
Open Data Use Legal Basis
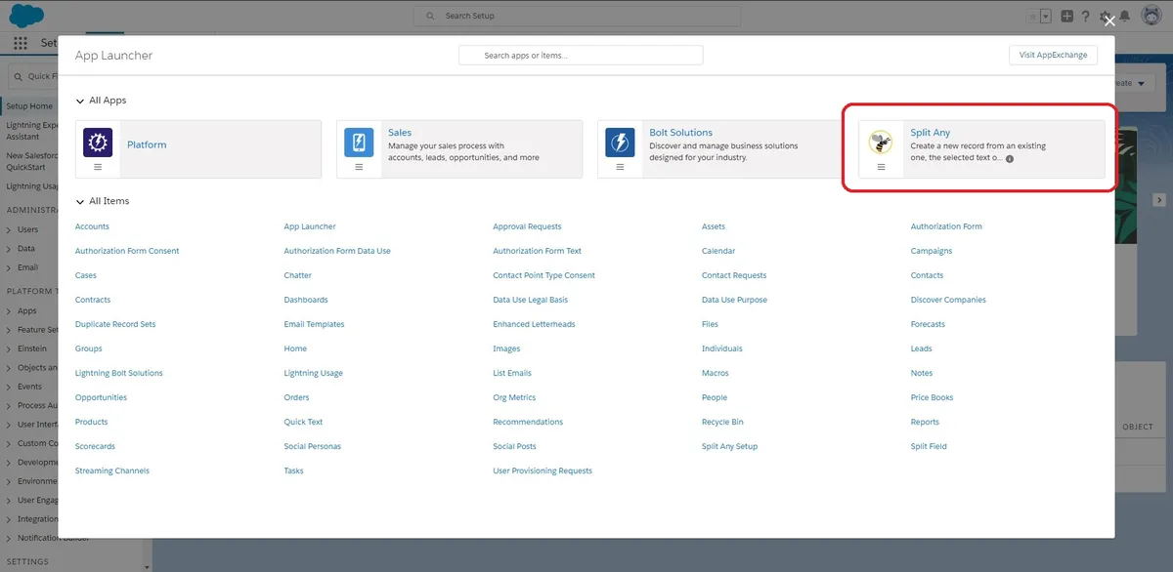[531, 300]
